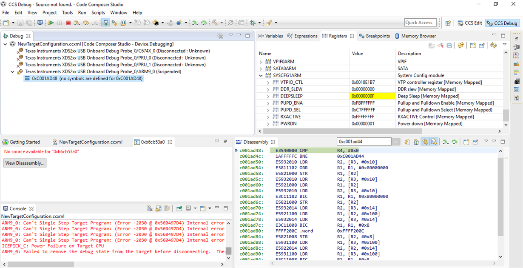Screen dimensions: 523x268
Task: Click the Restart toolbar icon
Action: click(x=169, y=23)
